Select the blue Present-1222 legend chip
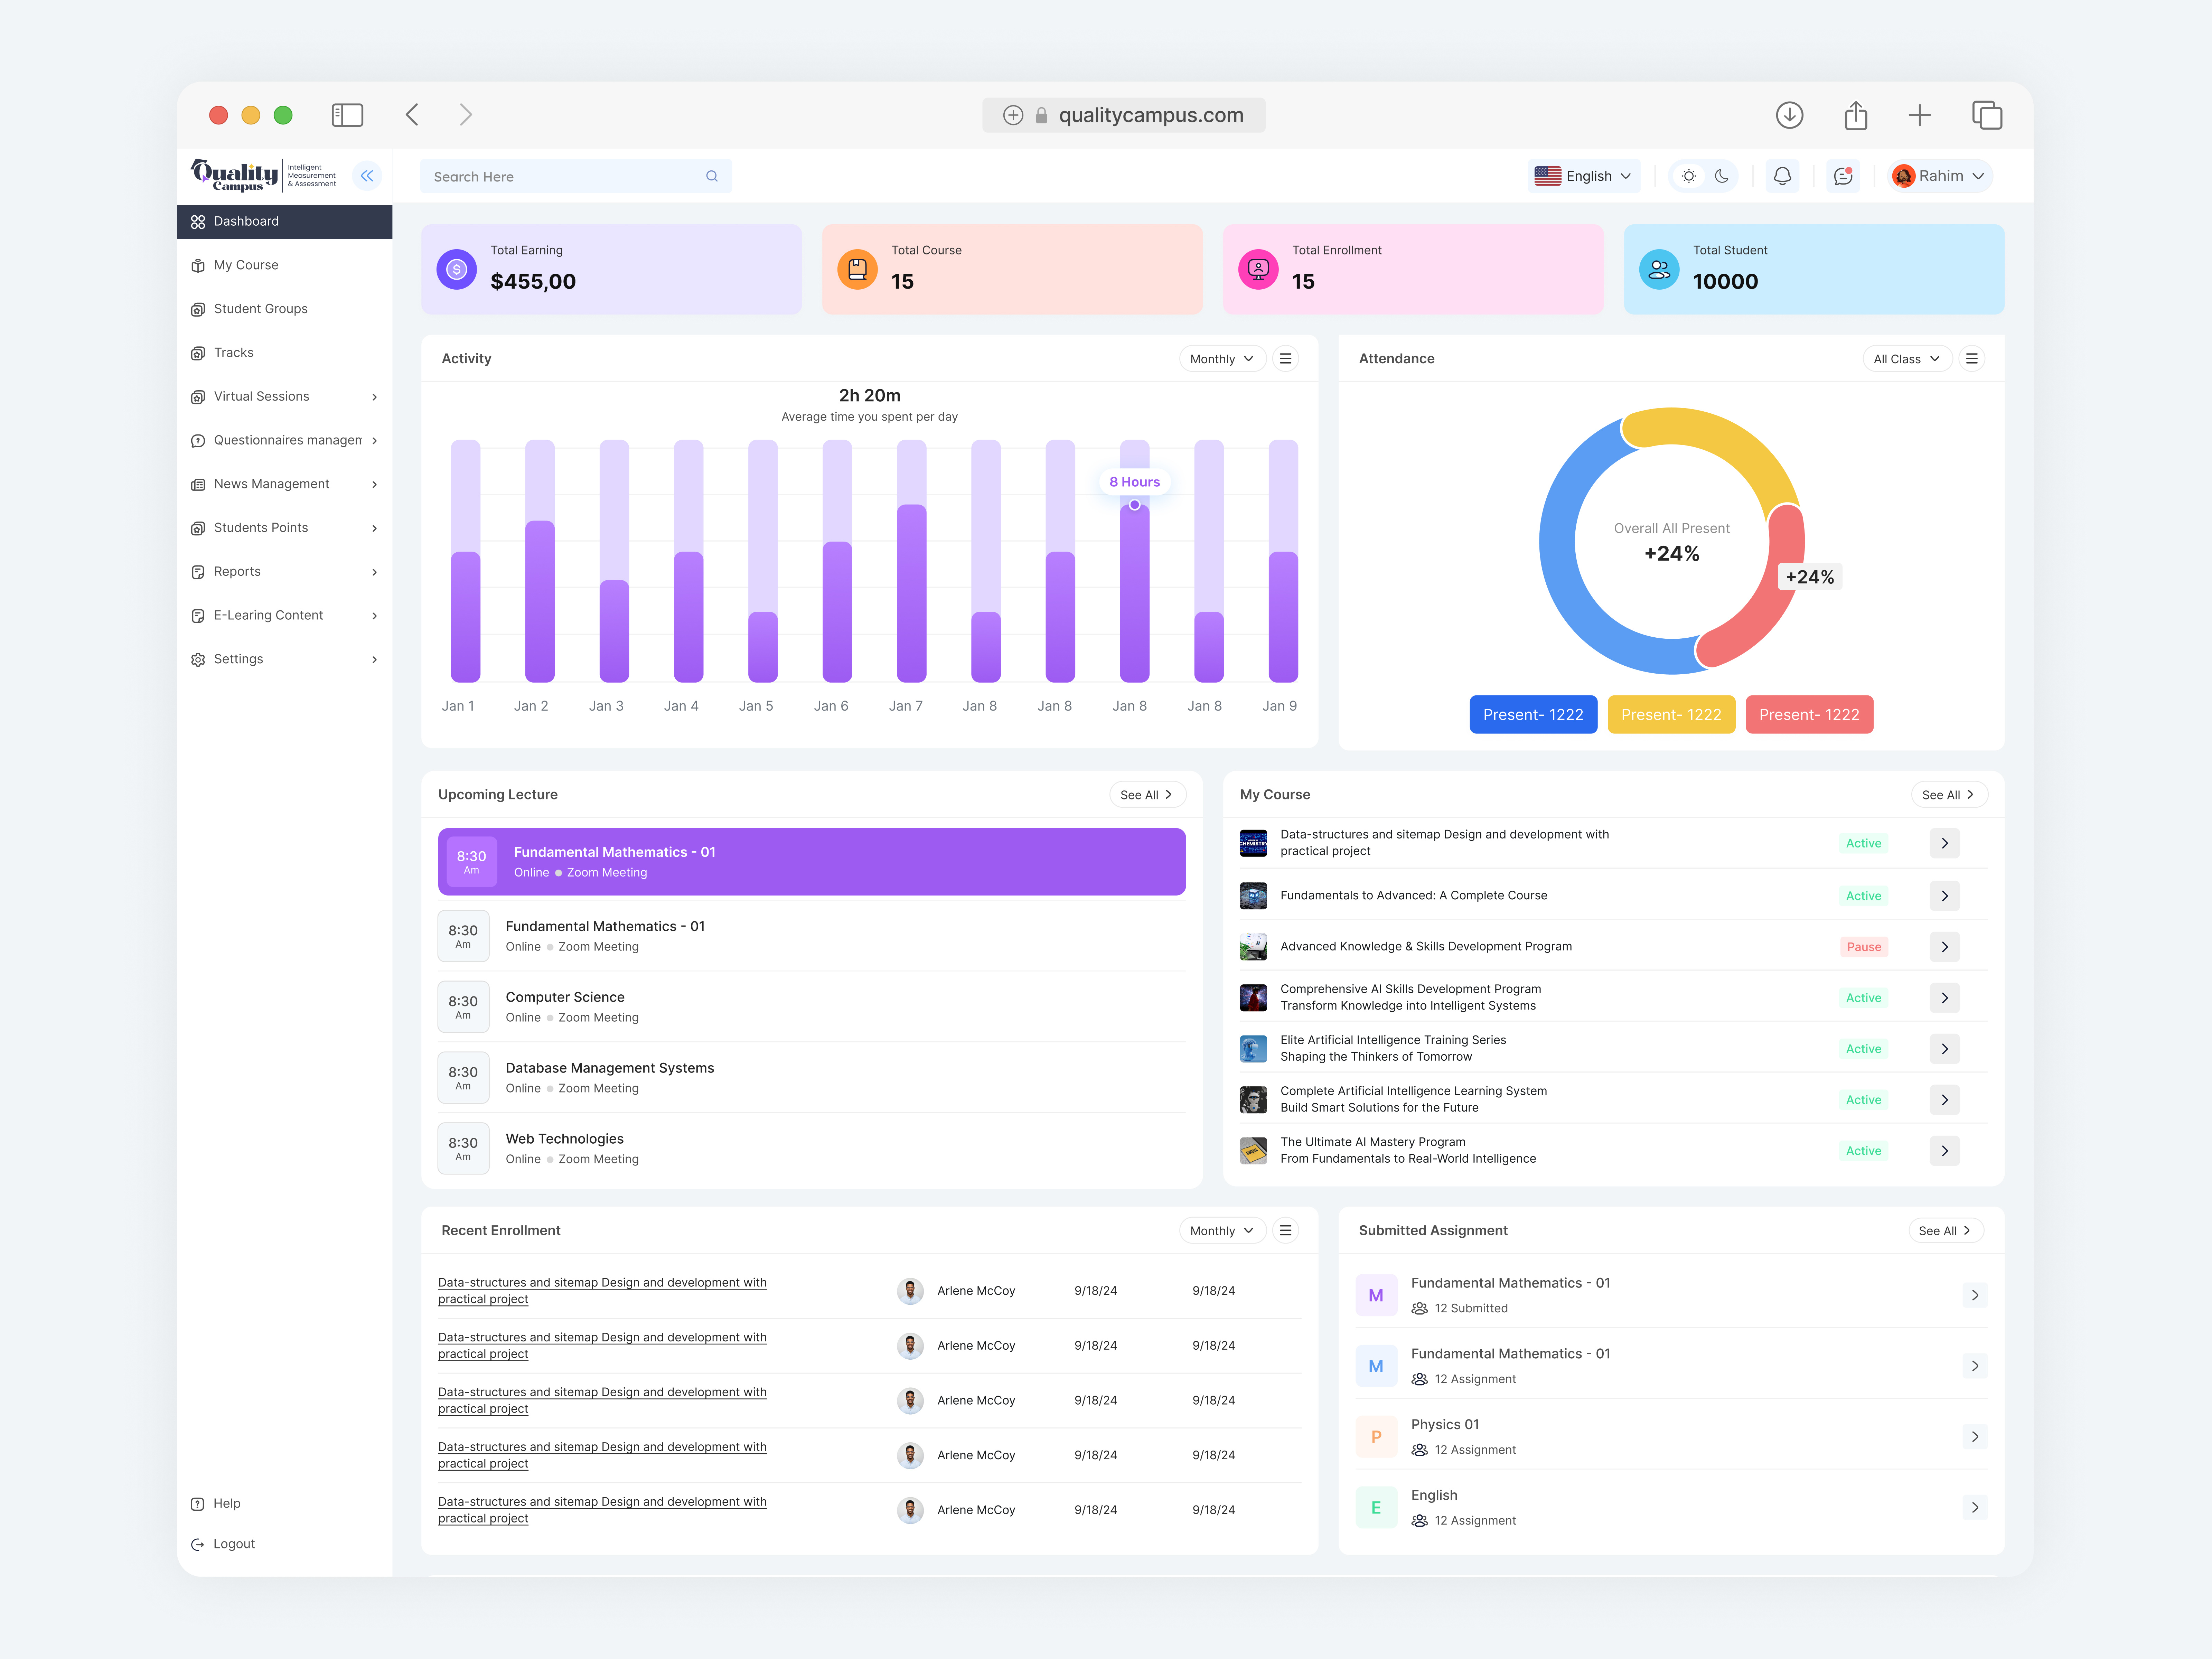Viewport: 2212px width, 1659px height. [1533, 714]
